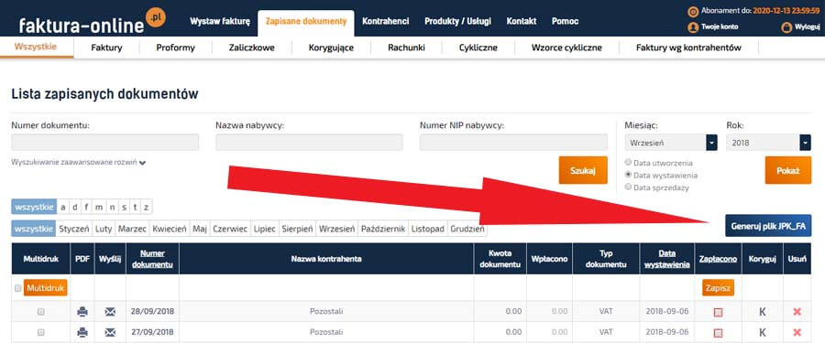Select wszystkie in the month filter
Viewport: 825px width, 343px height.
[33, 230]
